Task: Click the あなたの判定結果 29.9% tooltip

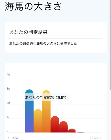Action: (46, 97)
